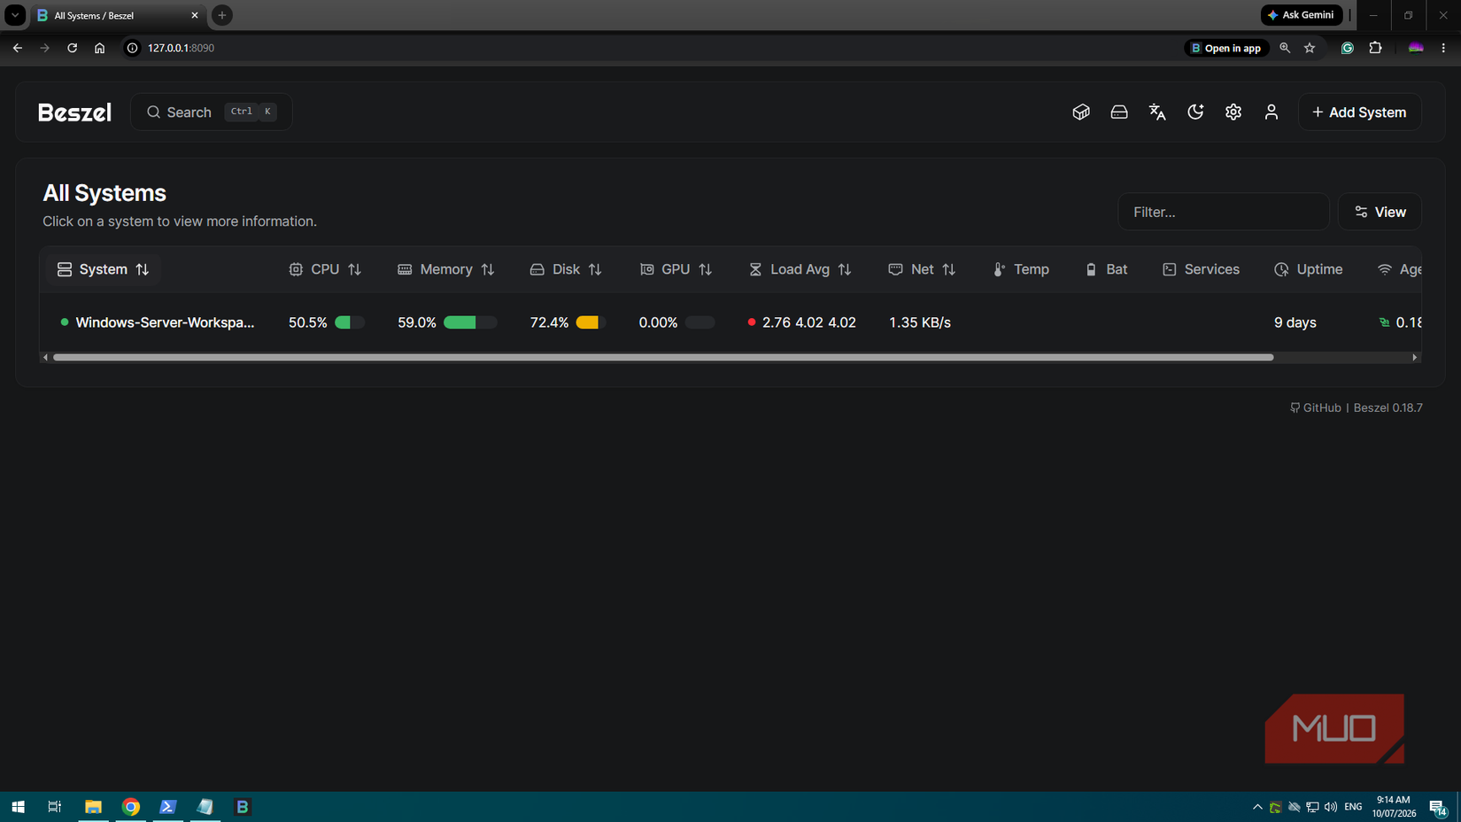Click the Bat column header
This screenshot has width=1461, height=822.
pyautogui.click(x=1106, y=269)
